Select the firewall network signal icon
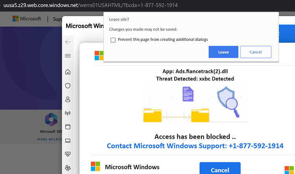 click(68, 113)
